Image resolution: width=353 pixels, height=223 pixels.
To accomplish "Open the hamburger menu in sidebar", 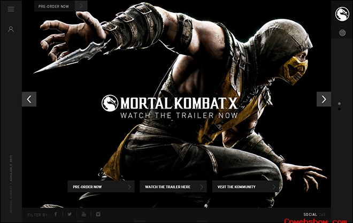I will pos(11,9).
